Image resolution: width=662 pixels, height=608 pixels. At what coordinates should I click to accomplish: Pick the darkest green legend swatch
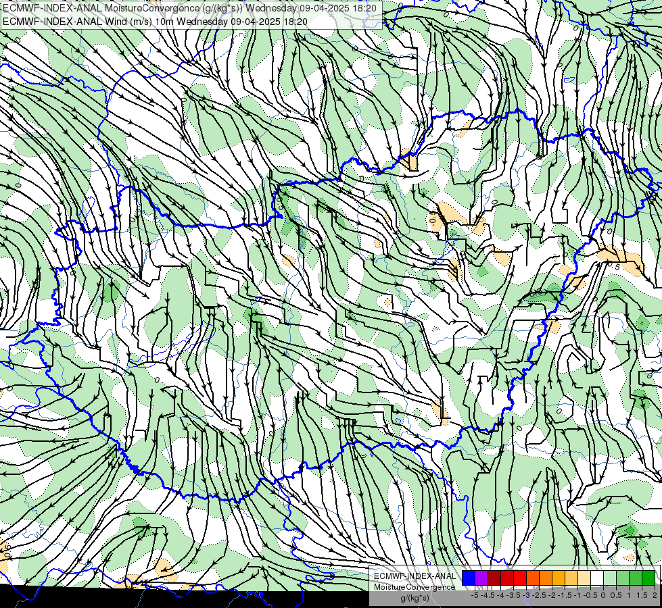coord(648,578)
